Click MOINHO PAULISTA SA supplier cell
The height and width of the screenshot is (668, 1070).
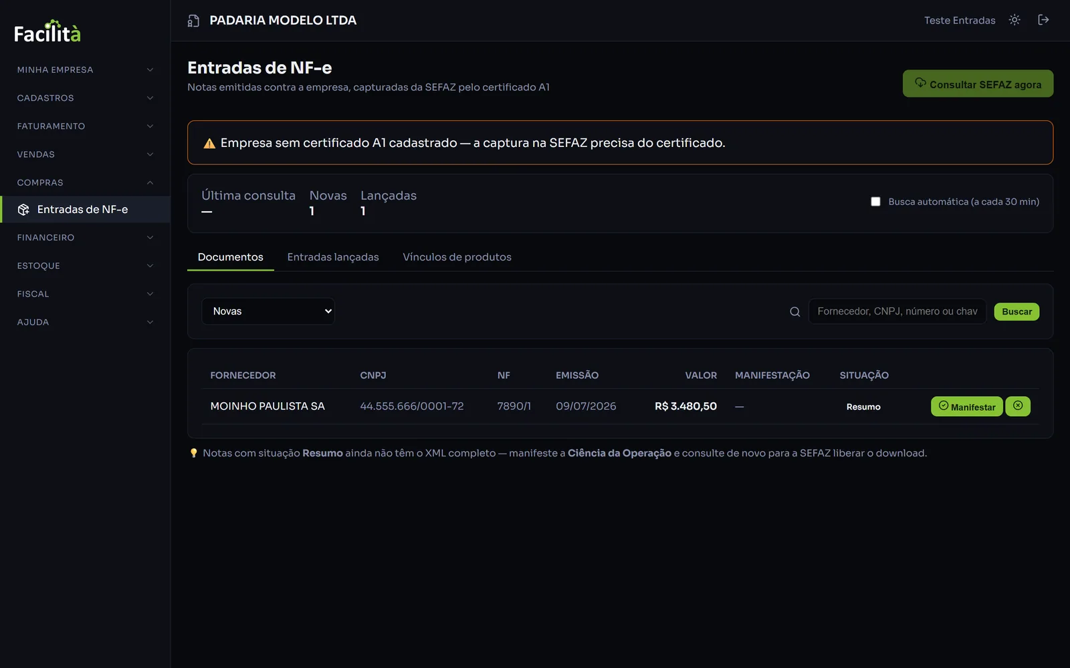pos(267,406)
